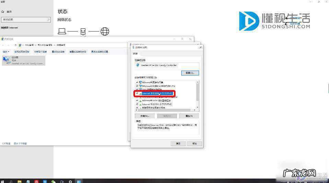Open NetEase Cloud Music red taskbar icon
The width and height of the screenshot is (329, 183).
click(36, 182)
